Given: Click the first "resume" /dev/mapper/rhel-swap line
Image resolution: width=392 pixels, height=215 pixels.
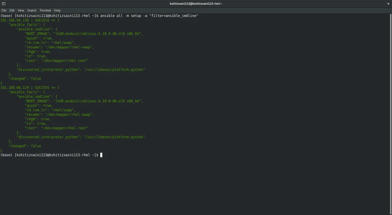Looking at the screenshot, I should [x=60, y=47].
